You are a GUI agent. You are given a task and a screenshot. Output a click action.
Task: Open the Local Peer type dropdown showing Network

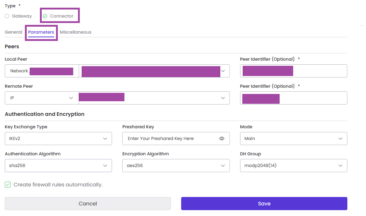pyautogui.click(x=41, y=71)
